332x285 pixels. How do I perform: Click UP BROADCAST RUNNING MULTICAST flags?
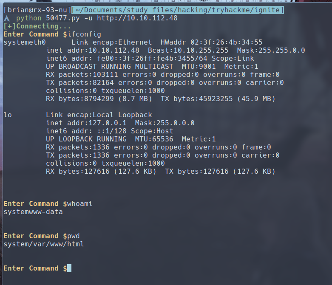[110, 66]
